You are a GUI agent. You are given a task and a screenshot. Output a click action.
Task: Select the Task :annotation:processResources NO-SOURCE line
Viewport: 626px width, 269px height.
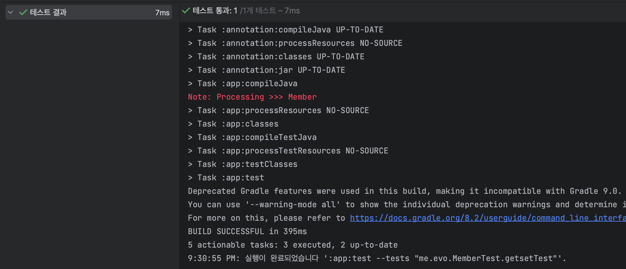click(295, 43)
